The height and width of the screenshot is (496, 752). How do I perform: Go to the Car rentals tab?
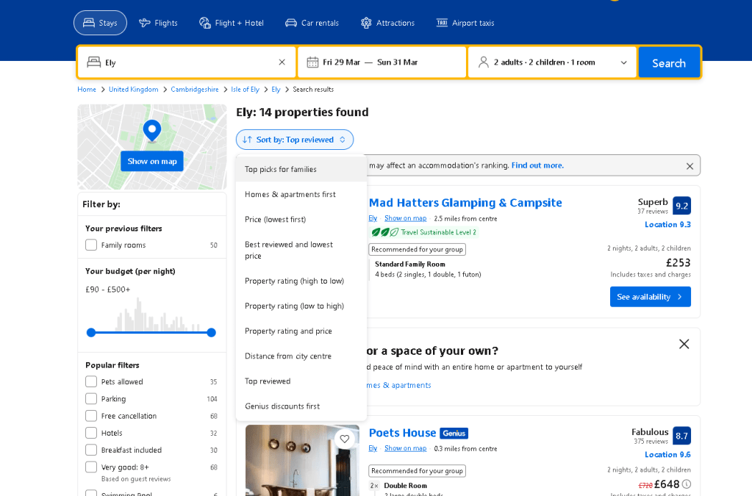[x=312, y=23]
